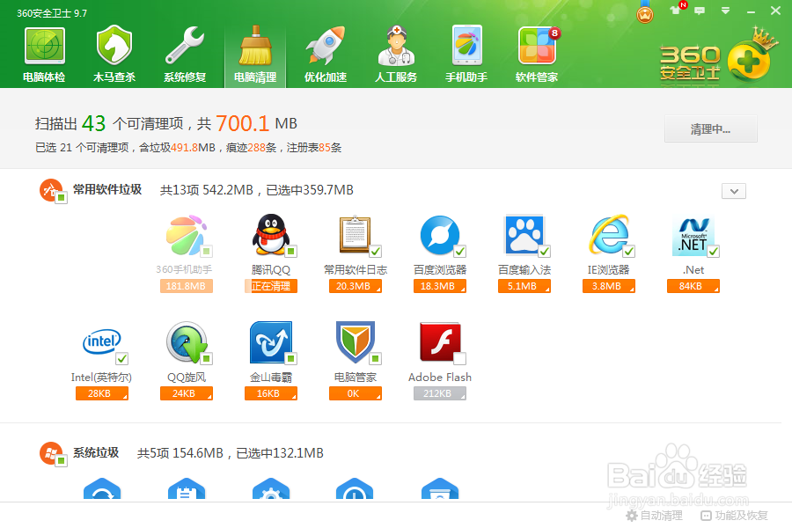The image size is (792, 528).
Task: Click the 清理中 cleaning button
Action: click(710, 128)
